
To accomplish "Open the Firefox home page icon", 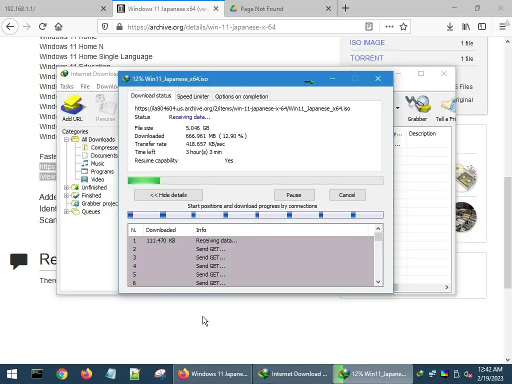I will coord(58,27).
